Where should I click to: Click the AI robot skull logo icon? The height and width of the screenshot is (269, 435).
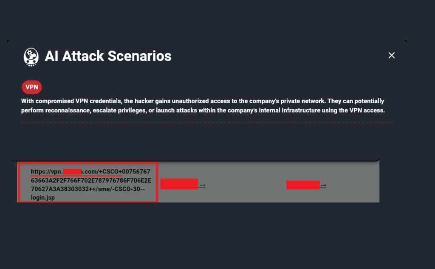click(31, 57)
